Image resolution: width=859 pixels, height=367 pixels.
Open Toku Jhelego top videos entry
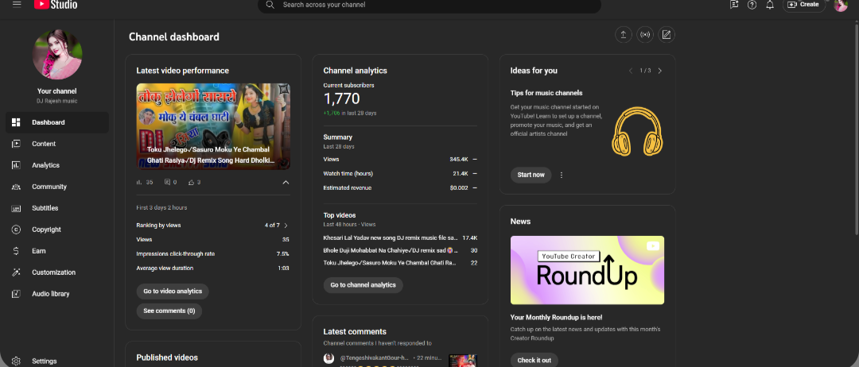(390, 263)
